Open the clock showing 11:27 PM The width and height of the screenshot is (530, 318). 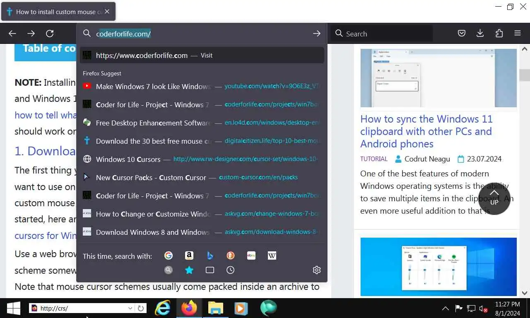click(508, 308)
